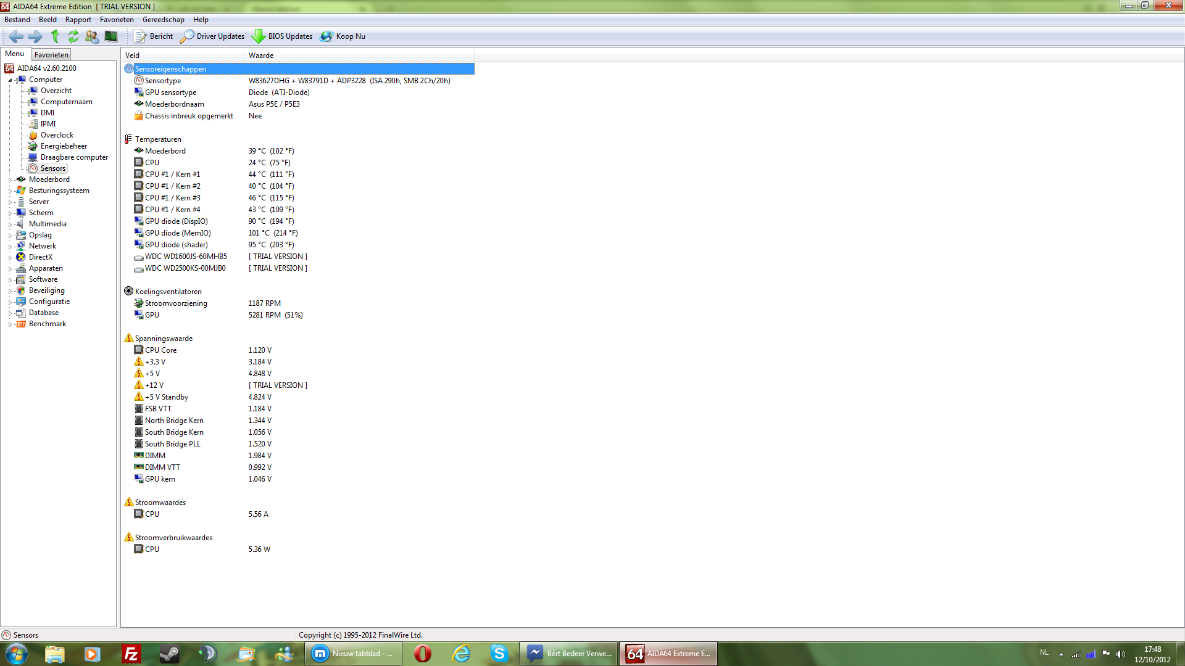Click the green monitor graph toolbar icon
The width and height of the screenshot is (1185, 666).
click(111, 36)
